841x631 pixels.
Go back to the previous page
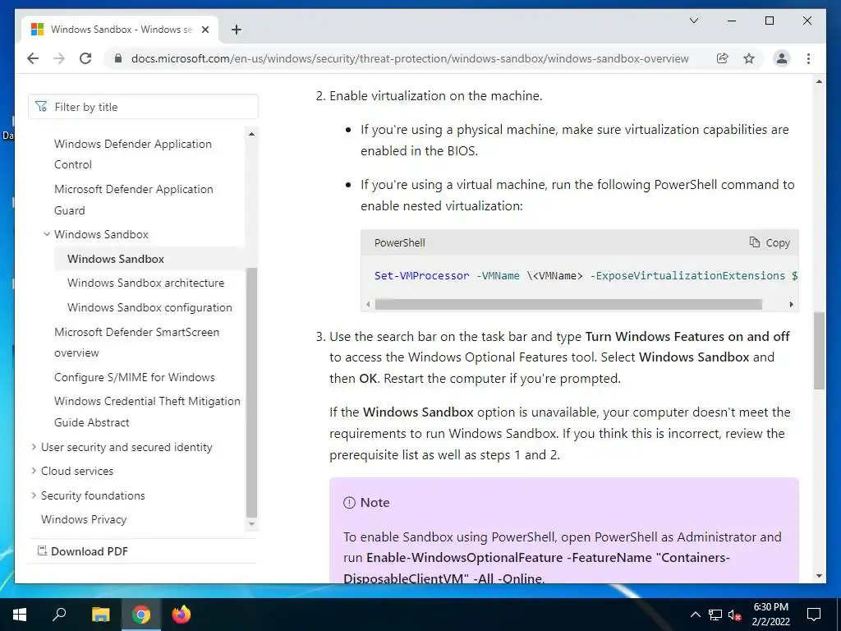[x=33, y=58]
